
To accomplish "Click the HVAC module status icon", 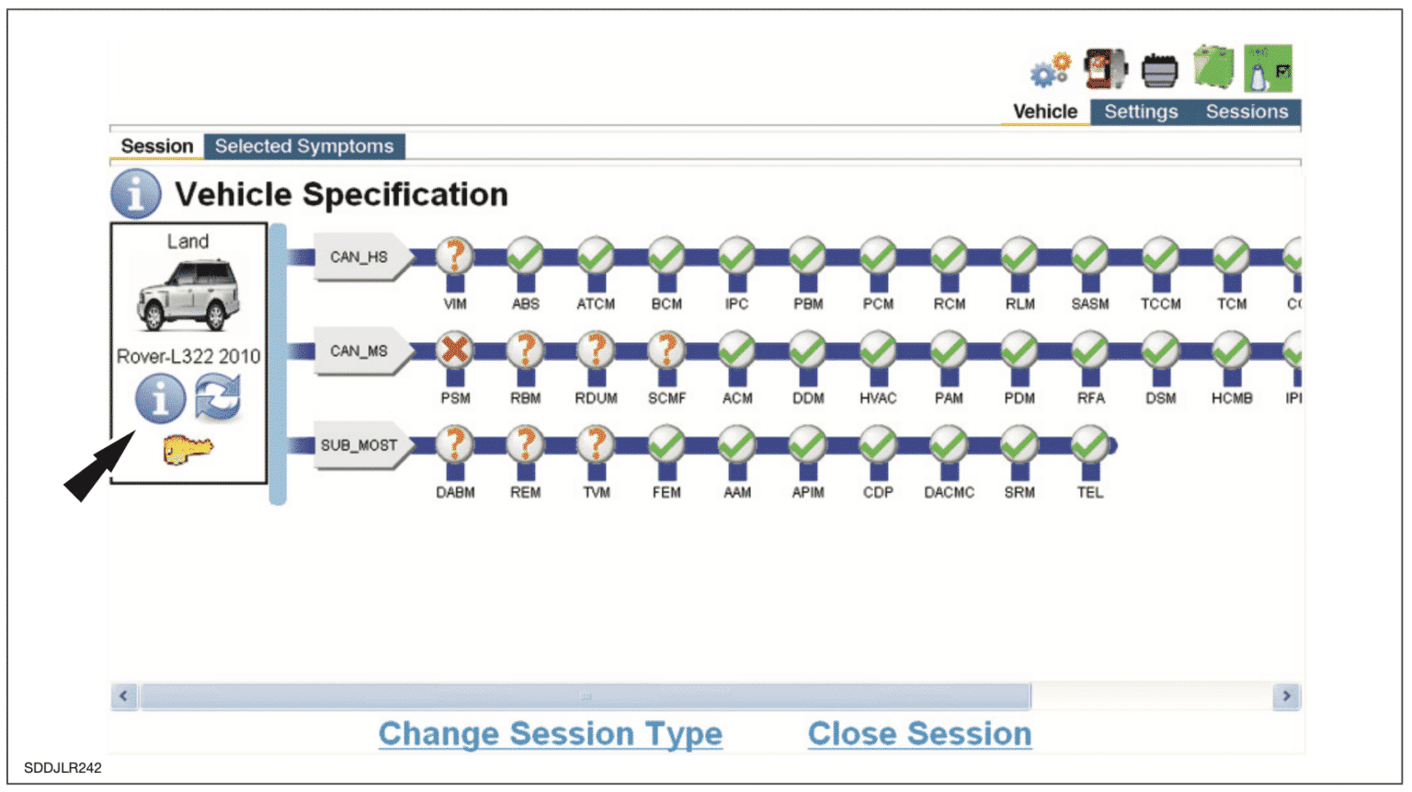I will pos(878,350).
